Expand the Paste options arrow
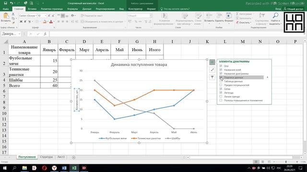 click(6, 23)
